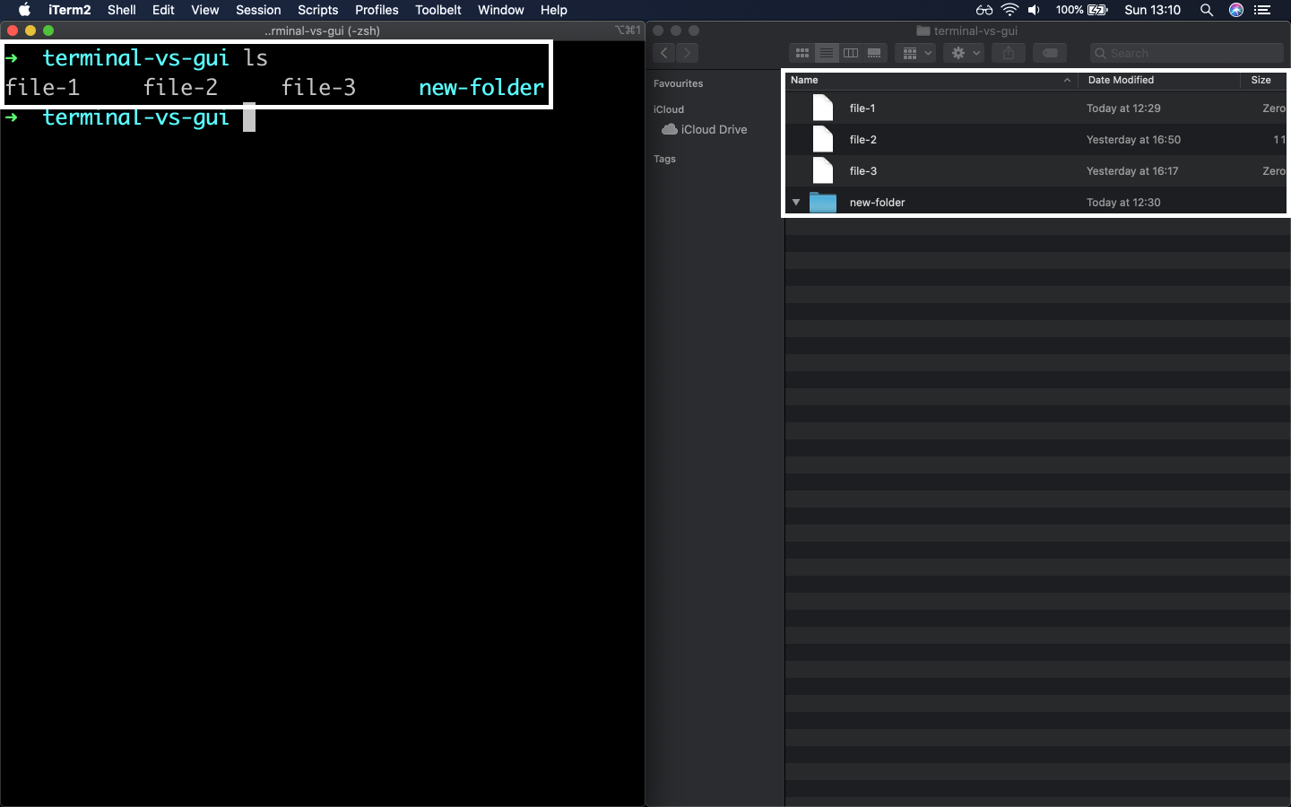
Task: Open the Apple menu
Action: click(24, 10)
